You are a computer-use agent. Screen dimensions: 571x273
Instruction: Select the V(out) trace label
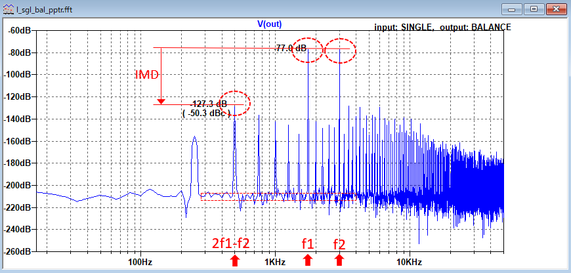tap(270, 24)
